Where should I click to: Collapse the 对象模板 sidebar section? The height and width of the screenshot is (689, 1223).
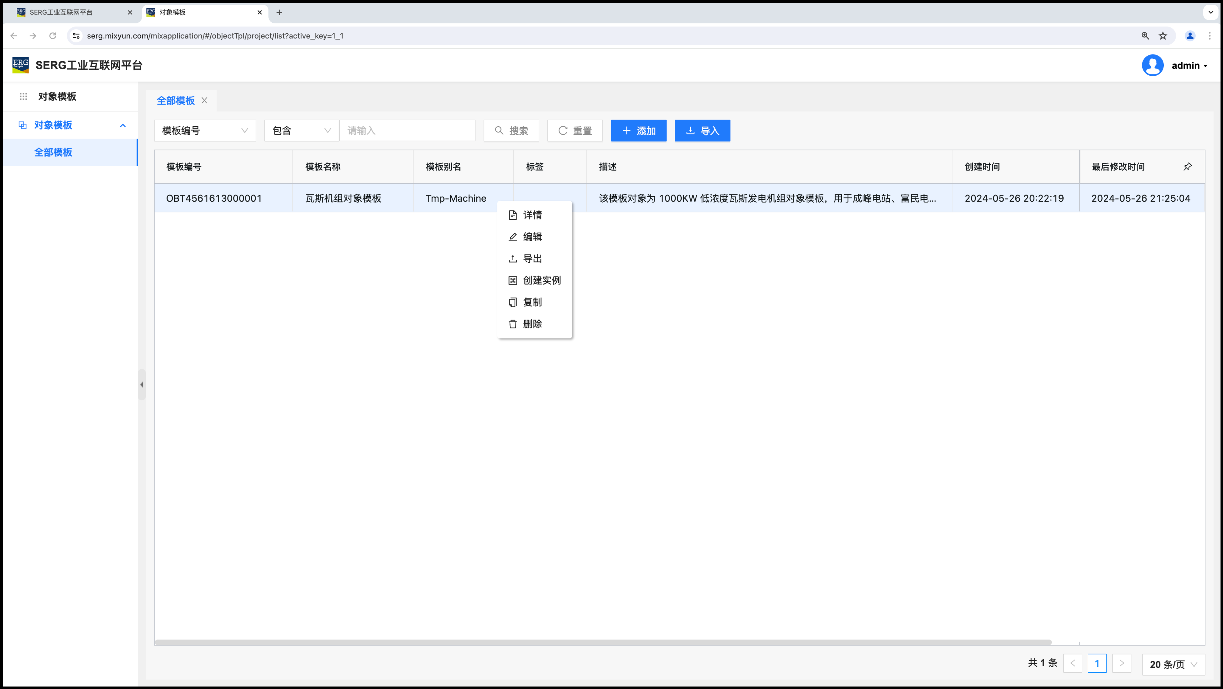[123, 125]
